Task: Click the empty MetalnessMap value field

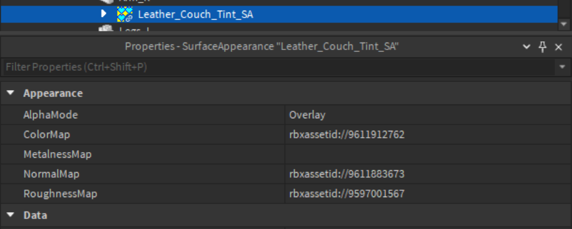Action: point(428,155)
